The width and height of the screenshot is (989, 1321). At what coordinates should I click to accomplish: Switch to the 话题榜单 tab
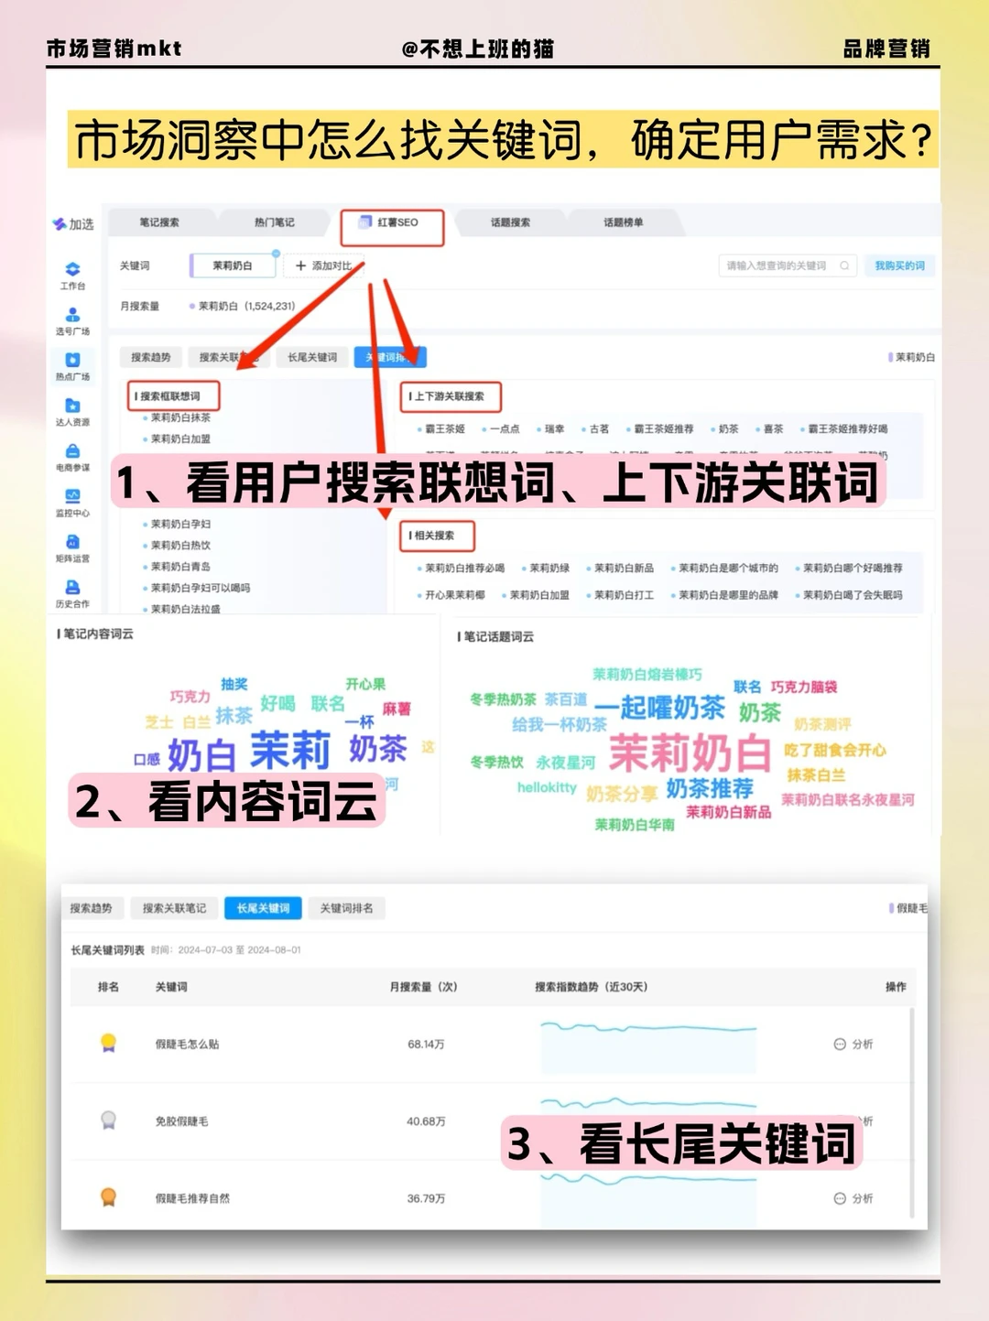[x=623, y=222]
